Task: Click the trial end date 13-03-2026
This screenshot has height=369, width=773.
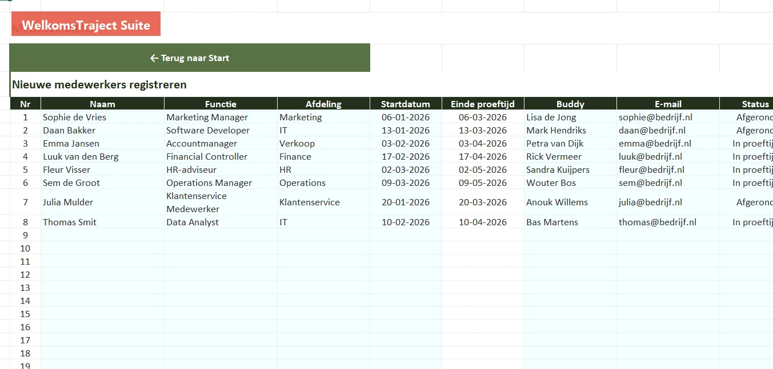Action: coord(483,130)
